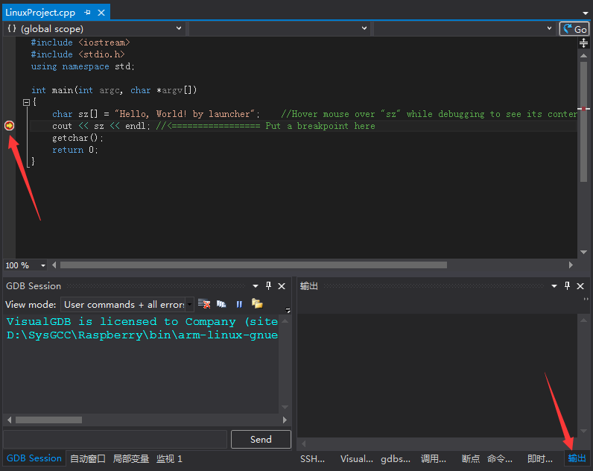
Task: Collapse the main function code block
Action: click(26, 102)
